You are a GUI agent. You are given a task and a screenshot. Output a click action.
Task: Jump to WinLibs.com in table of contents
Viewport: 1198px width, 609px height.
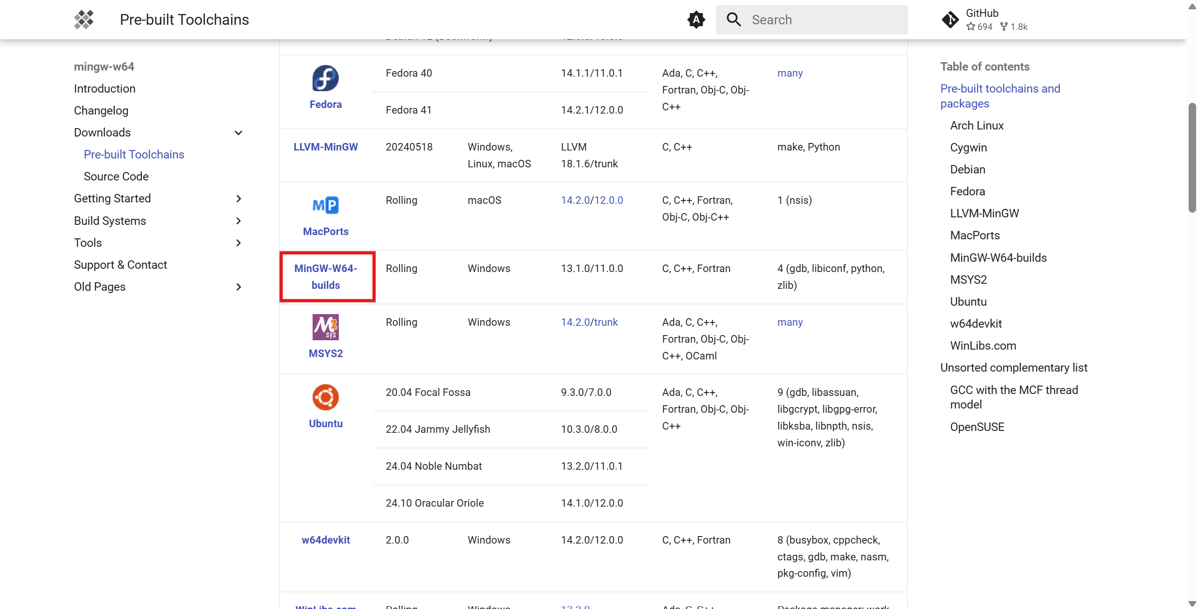click(983, 345)
